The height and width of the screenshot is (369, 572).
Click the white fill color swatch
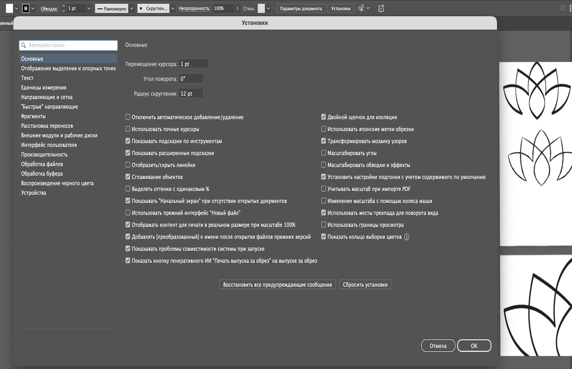[x=10, y=8]
